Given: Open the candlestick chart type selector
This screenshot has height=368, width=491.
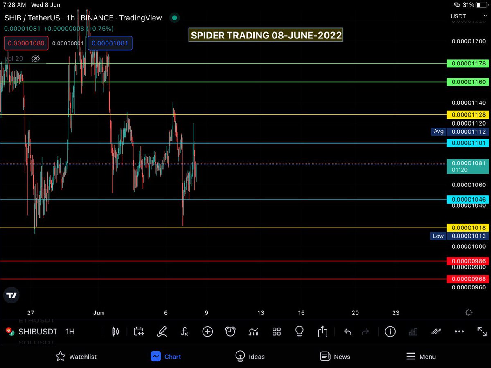Looking at the screenshot, I should tap(116, 332).
